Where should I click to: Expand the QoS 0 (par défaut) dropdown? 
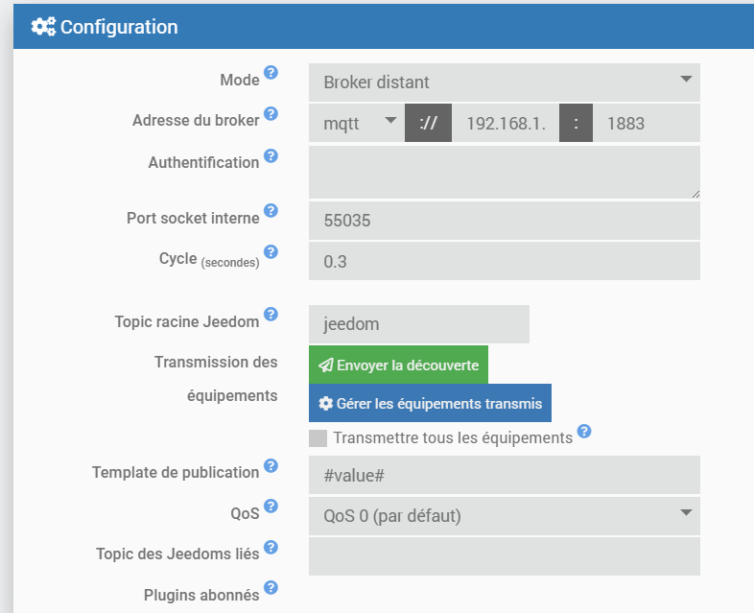click(x=505, y=516)
